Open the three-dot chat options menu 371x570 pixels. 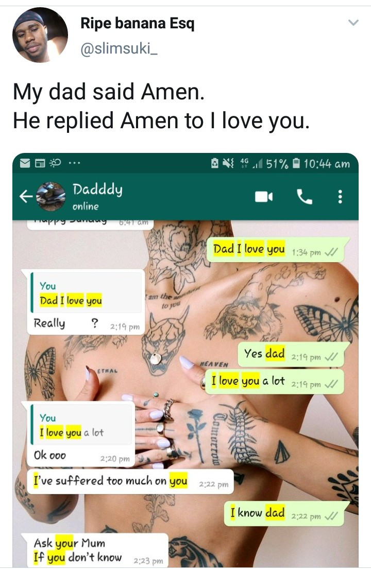click(x=340, y=197)
